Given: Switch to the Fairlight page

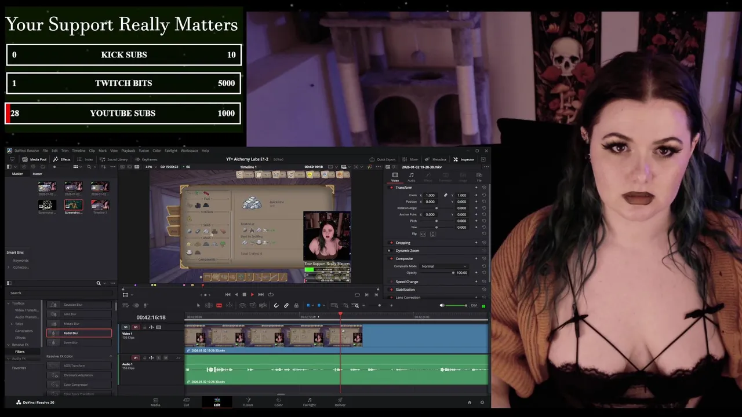Looking at the screenshot, I should coord(310,402).
